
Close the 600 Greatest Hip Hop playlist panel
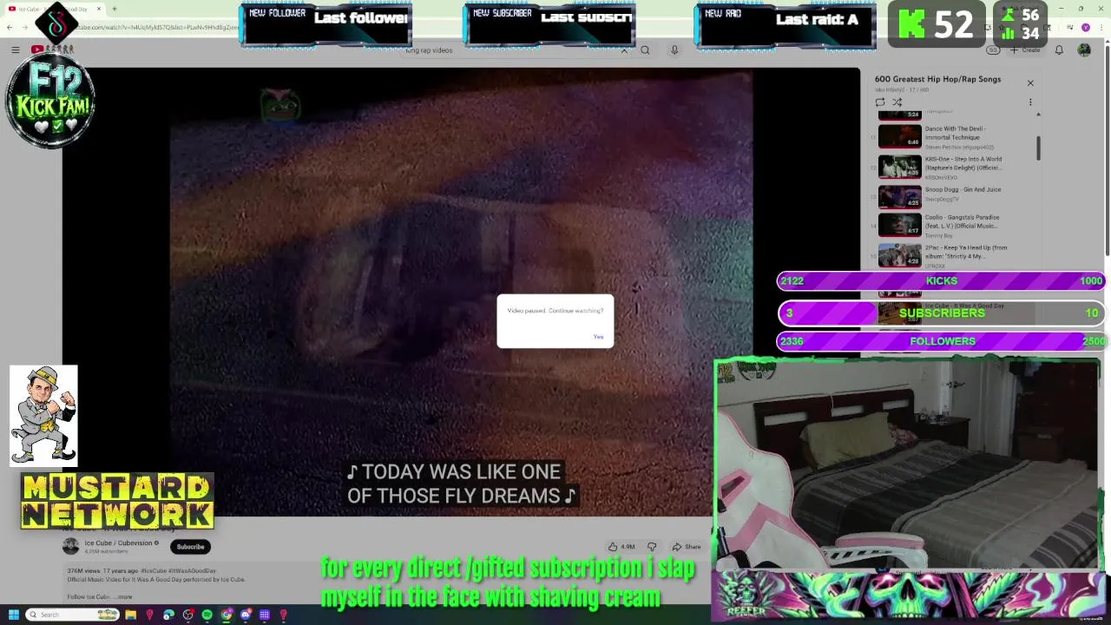coord(1030,83)
